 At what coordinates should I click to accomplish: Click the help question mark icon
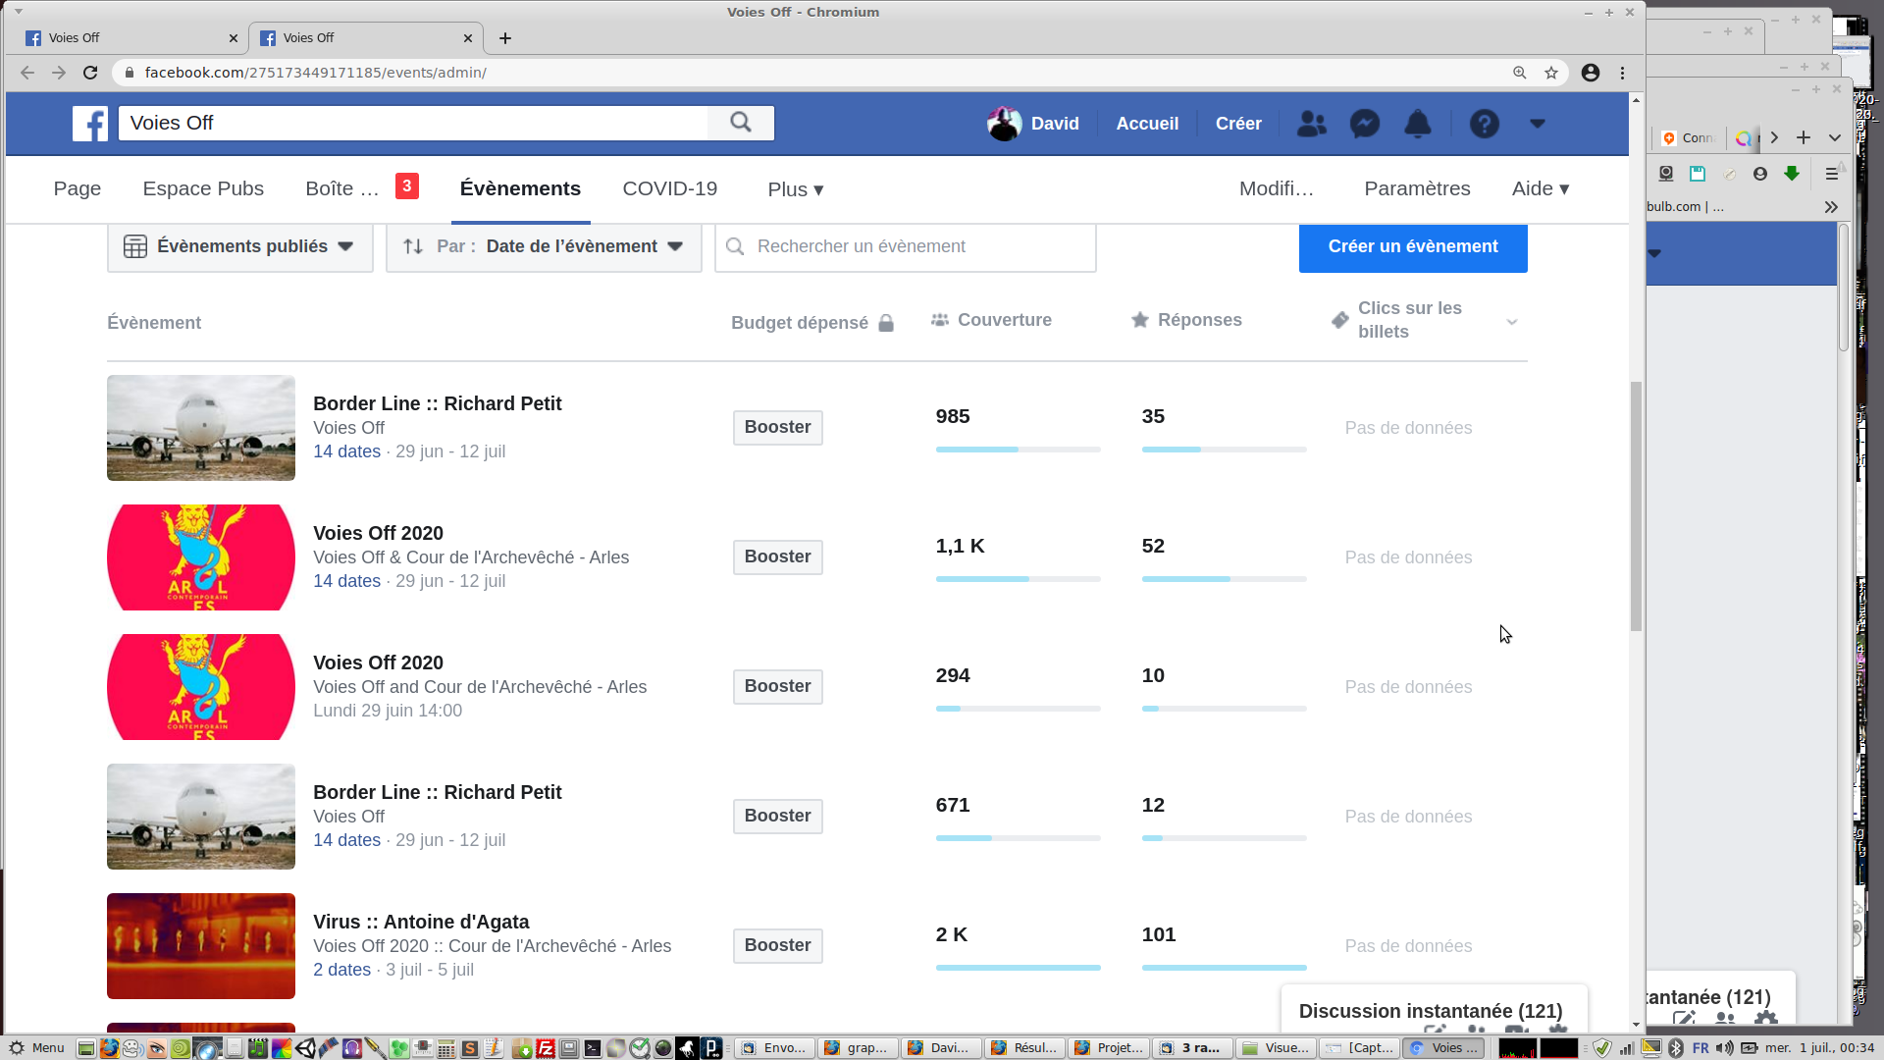(1484, 124)
